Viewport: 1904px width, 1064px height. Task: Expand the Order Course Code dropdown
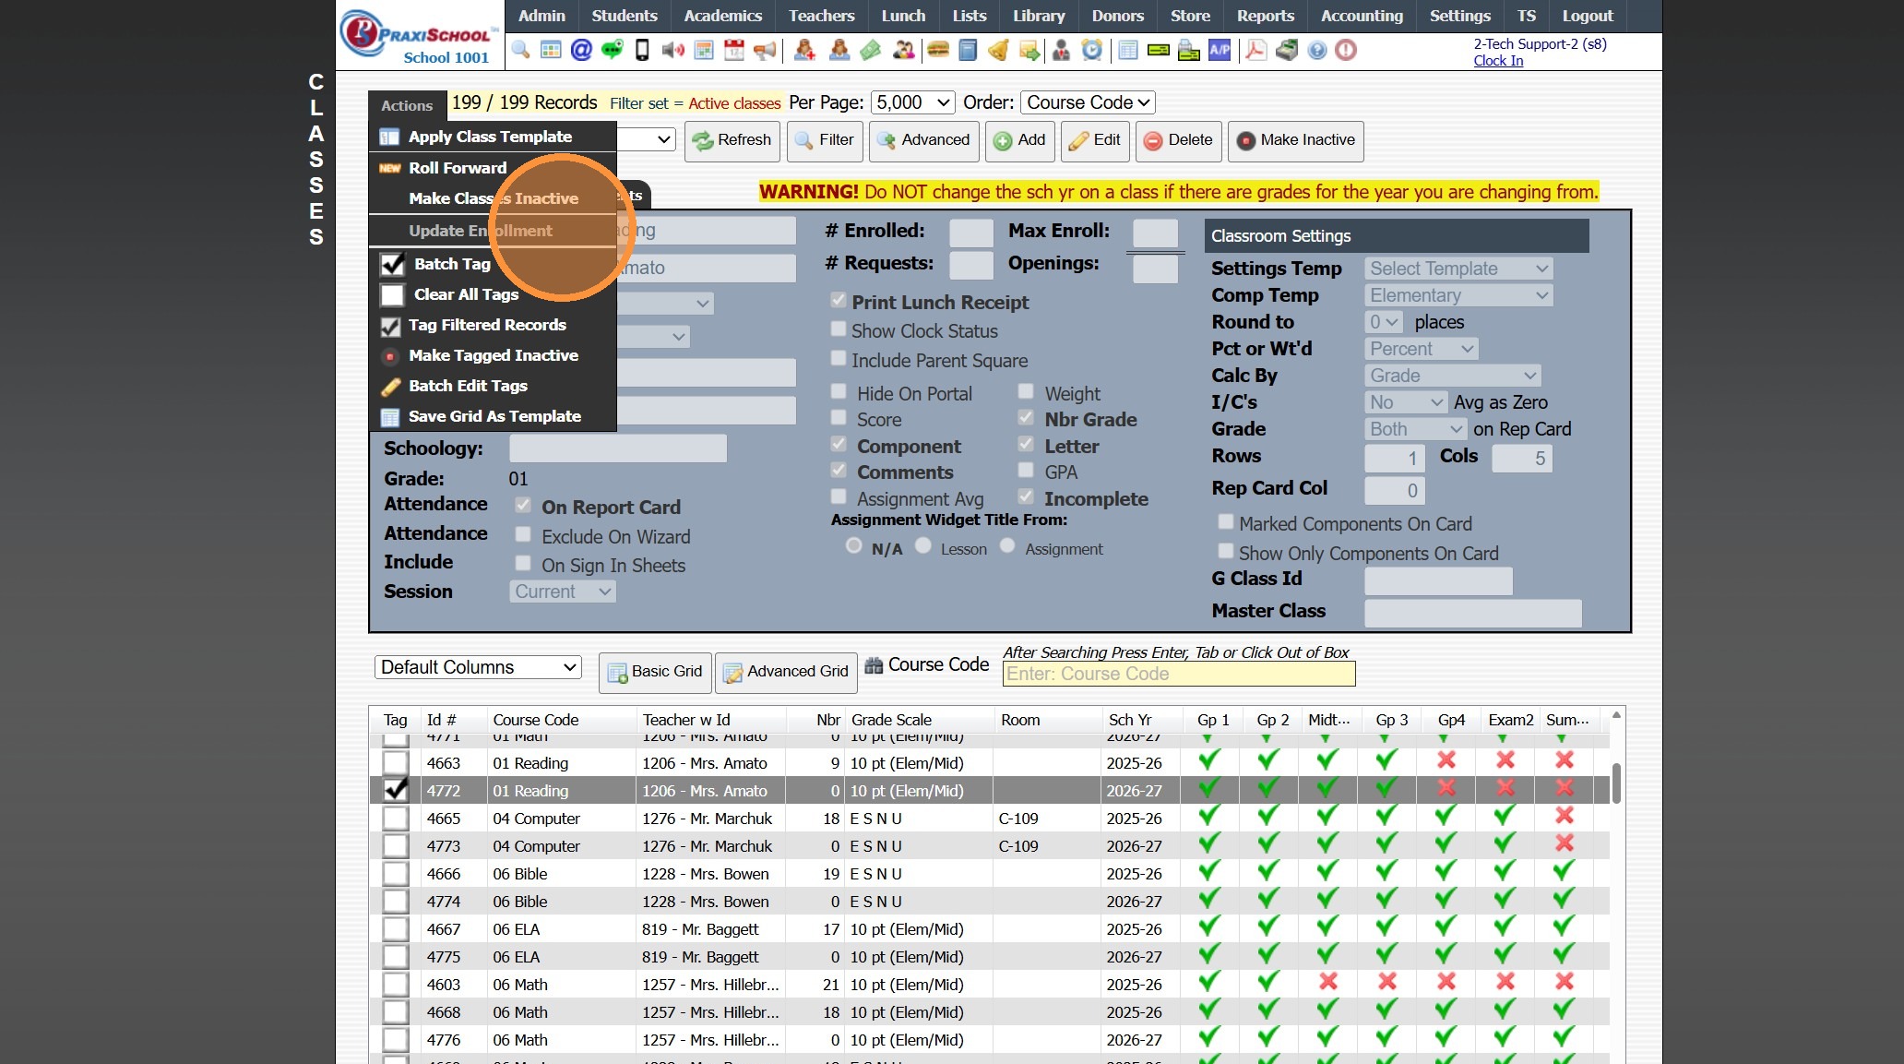point(1088,102)
